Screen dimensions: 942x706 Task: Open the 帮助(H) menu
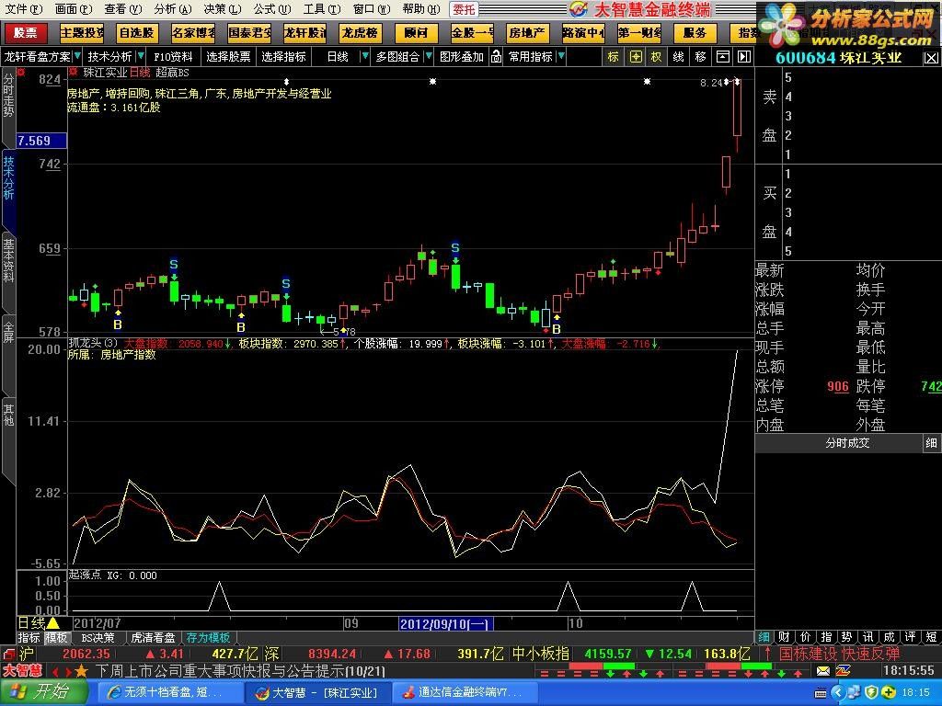click(x=421, y=9)
